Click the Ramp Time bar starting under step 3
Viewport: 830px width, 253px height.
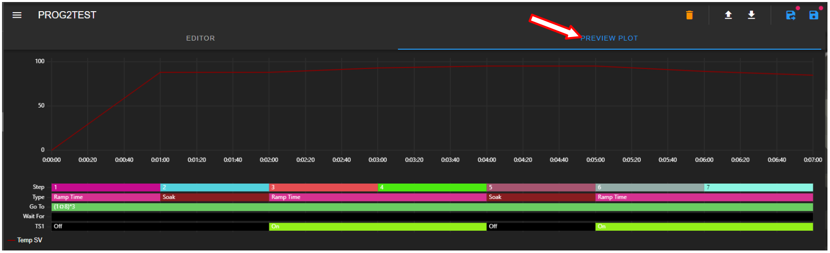click(378, 197)
